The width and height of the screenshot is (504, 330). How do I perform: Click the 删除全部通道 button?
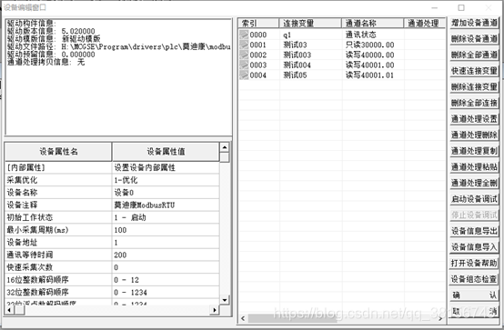point(474,55)
